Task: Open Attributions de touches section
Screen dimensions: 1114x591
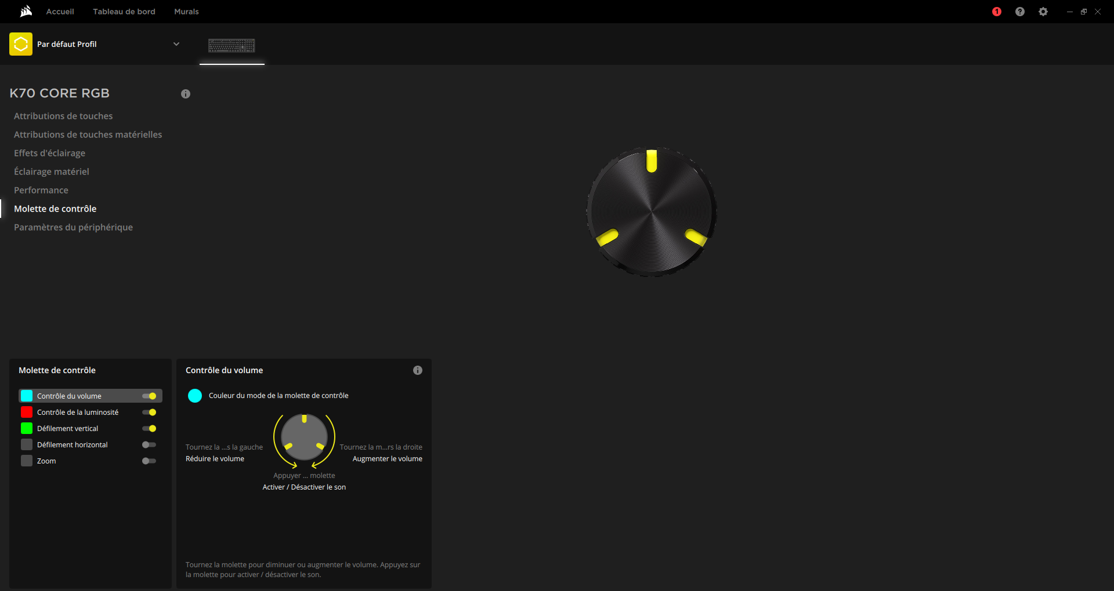Action: click(63, 116)
